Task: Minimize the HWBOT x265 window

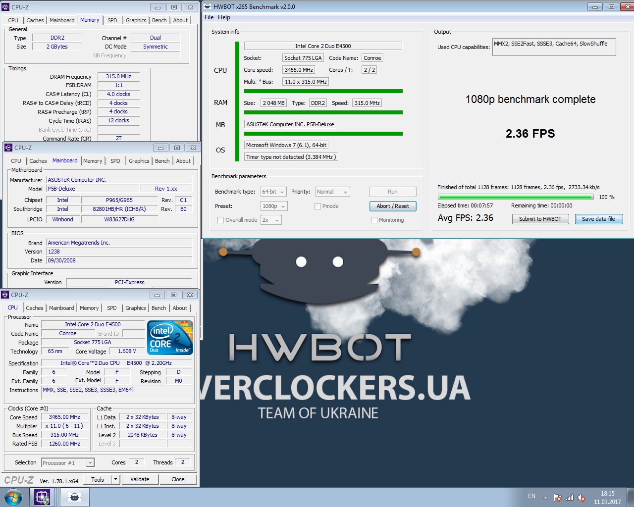Action: coord(595,7)
